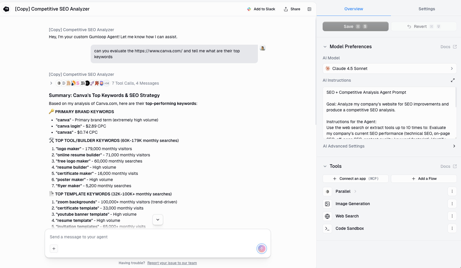This screenshot has width=461, height=268.
Task: Select the Web Search globe tool icon
Action: 327,216
